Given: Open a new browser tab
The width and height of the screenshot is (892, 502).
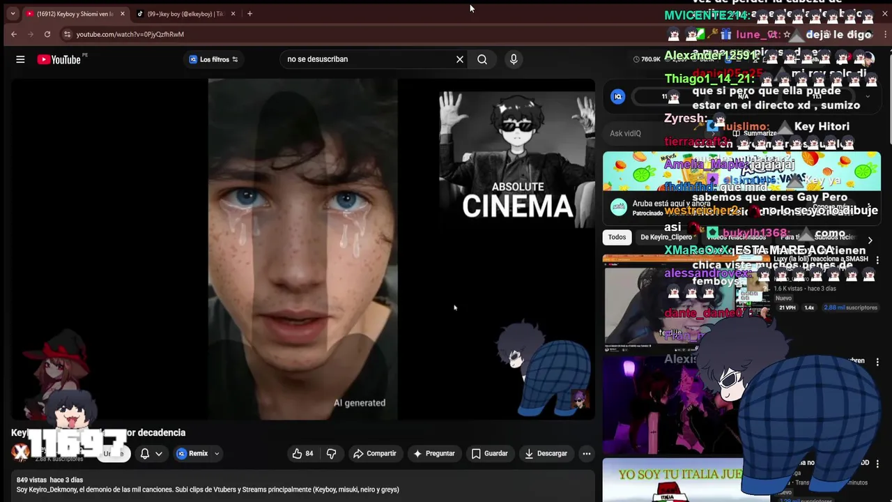Looking at the screenshot, I should (x=249, y=14).
